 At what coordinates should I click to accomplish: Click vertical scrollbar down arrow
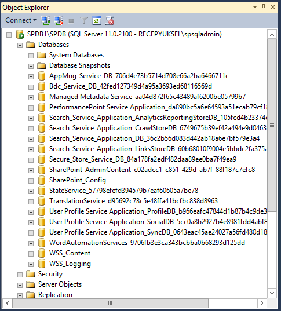[x=272, y=293]
